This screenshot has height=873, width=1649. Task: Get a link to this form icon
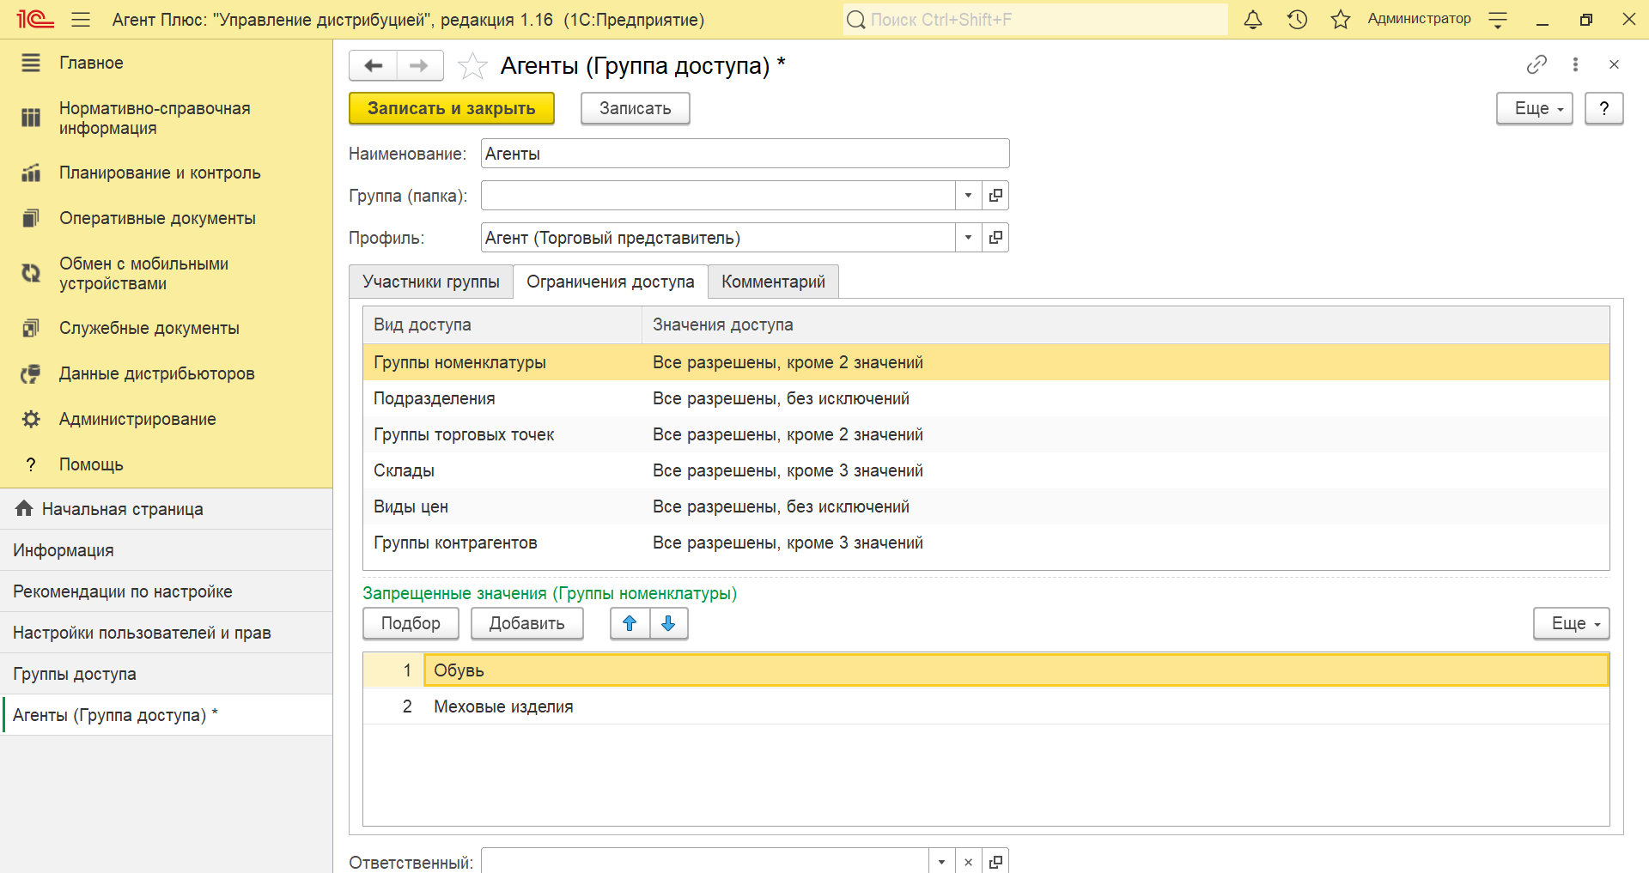(x=1536, y=64)
